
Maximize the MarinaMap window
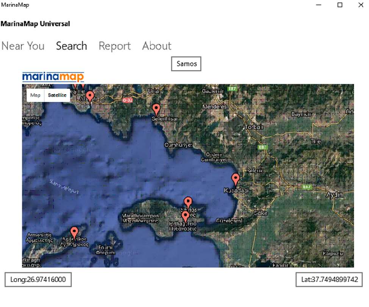pos(339,5)
